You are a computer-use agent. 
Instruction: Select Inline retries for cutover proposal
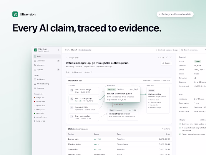123,114
